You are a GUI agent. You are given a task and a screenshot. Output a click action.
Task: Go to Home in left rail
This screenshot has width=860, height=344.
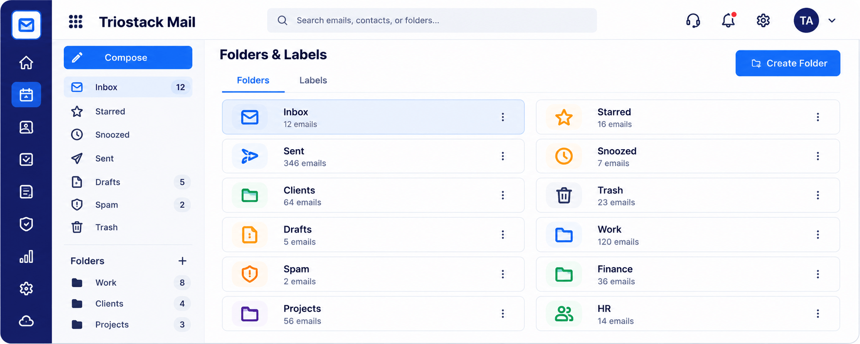click(x=26, y=62)
